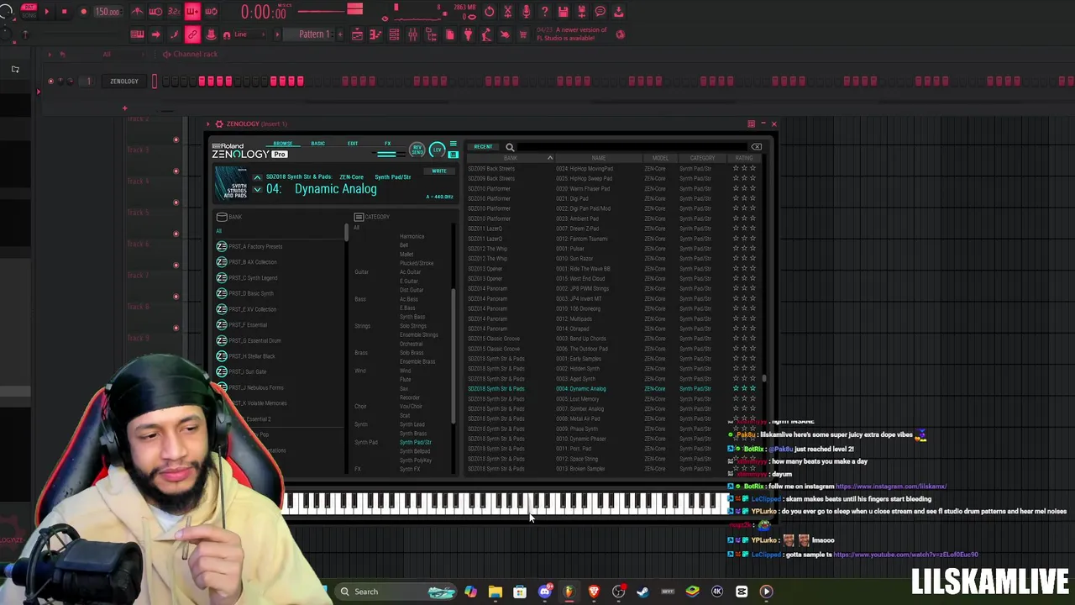Screen dimensions: 1075x605
Task: Sort presets by NAME column header
Action: [598, 158]
